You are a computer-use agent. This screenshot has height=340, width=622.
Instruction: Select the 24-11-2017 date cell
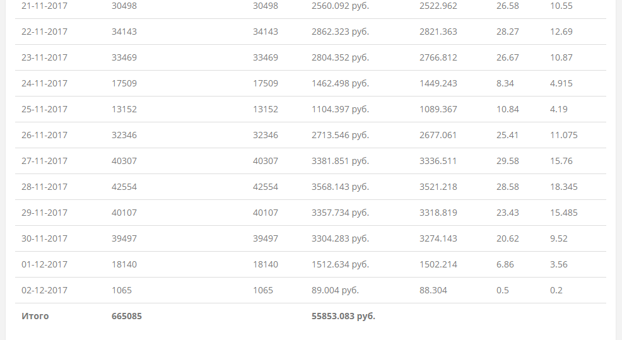point(44,83)
